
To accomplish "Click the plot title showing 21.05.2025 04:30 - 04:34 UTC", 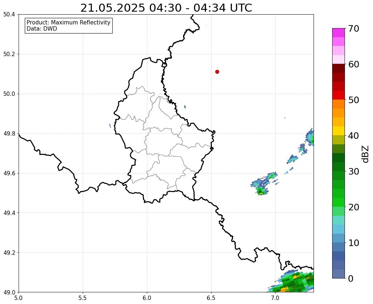I will (166, 8).
